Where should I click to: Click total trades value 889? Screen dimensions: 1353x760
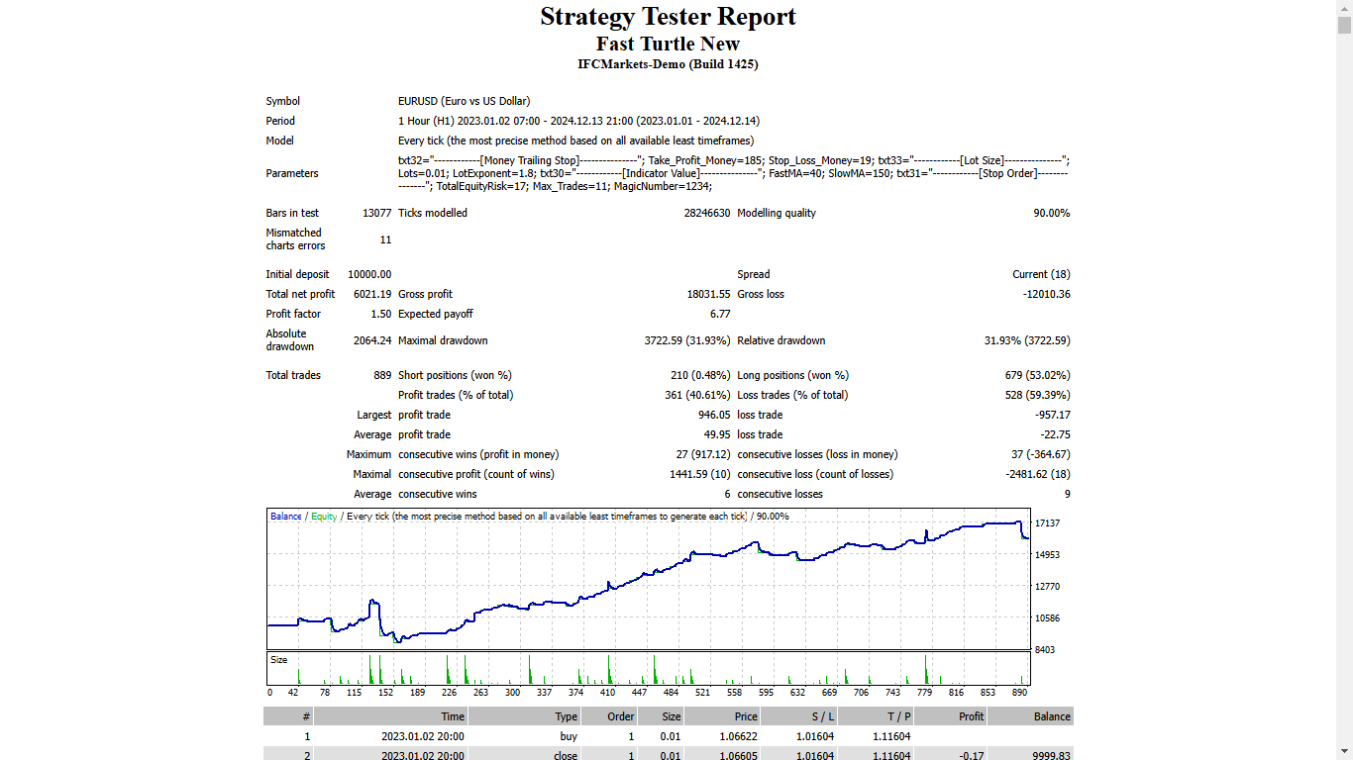tap(382, 375)
